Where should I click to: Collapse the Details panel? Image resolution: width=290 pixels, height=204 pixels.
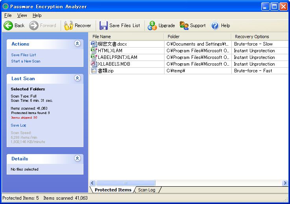(77, 158)
